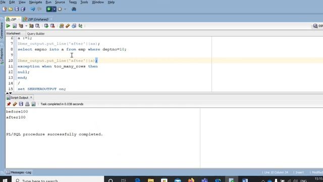Close the first DIP worksheet tab
Viewport: 323px width, 182px height.
coord(19,19)
